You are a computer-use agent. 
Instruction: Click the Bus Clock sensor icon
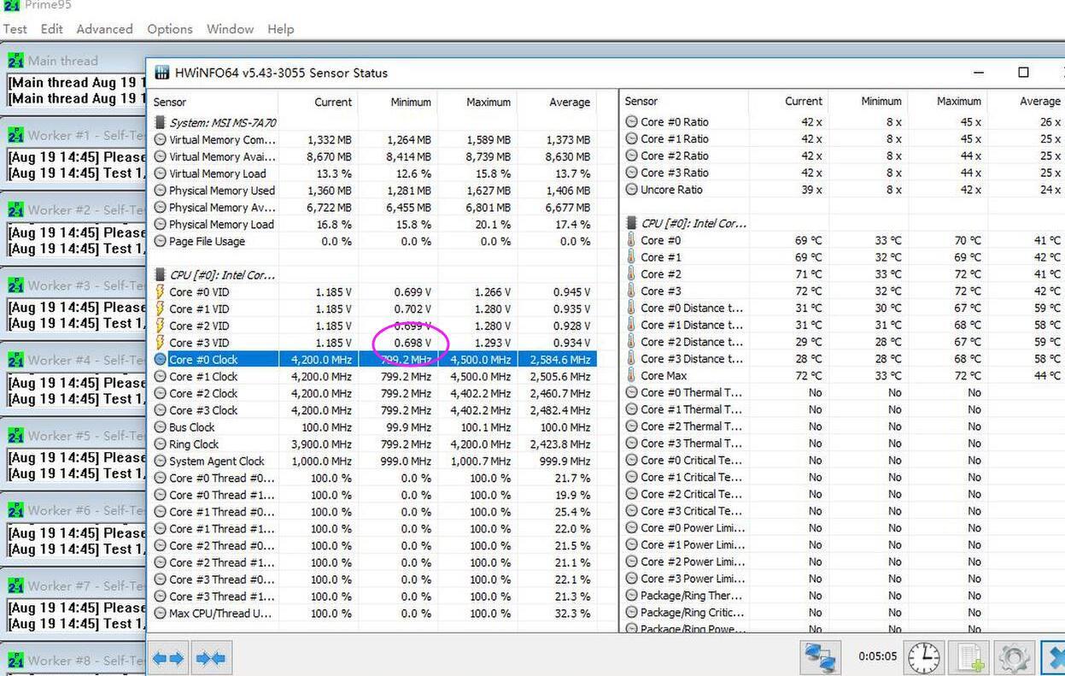(x=160, y=427)
